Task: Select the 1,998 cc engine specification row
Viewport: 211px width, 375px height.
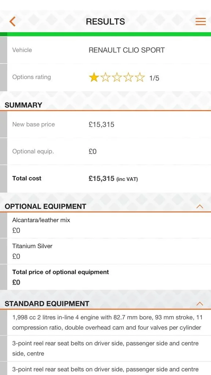Action: 109,322
